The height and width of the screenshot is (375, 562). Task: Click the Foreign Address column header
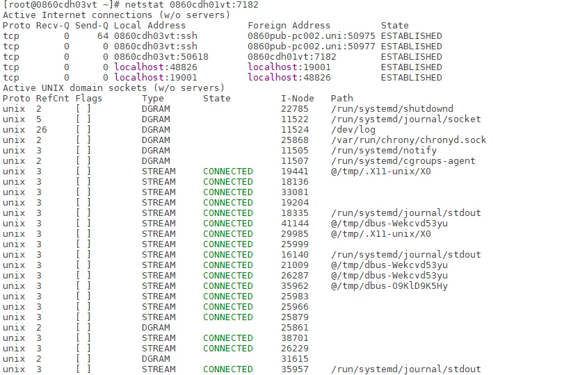[x=289, y=26]
